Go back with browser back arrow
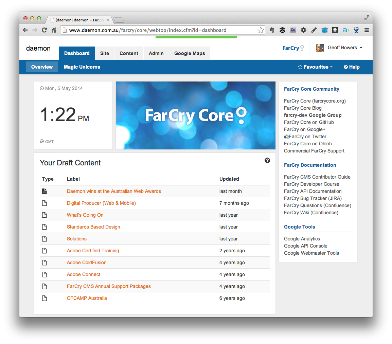Image resolution: width=392 pixels, height=344 pixels. [x=25, y=30]
